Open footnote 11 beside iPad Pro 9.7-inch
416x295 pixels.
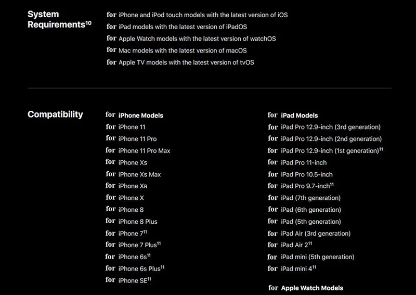332,184
